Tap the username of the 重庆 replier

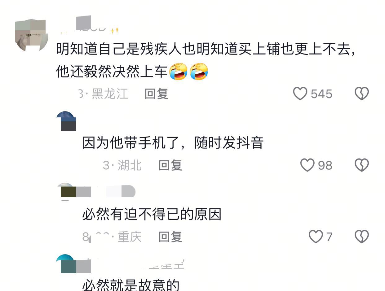click(106, 192)
